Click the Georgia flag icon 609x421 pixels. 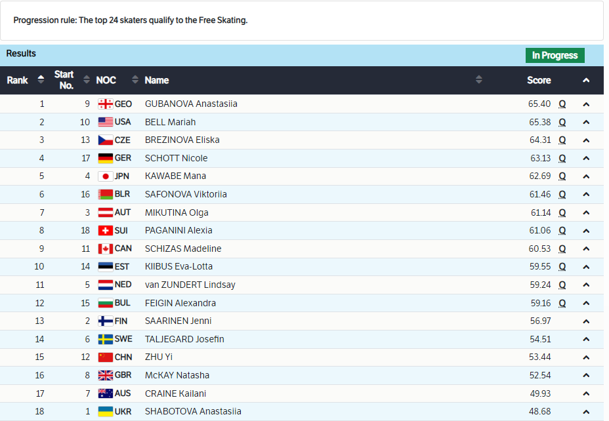click(105, 104)
